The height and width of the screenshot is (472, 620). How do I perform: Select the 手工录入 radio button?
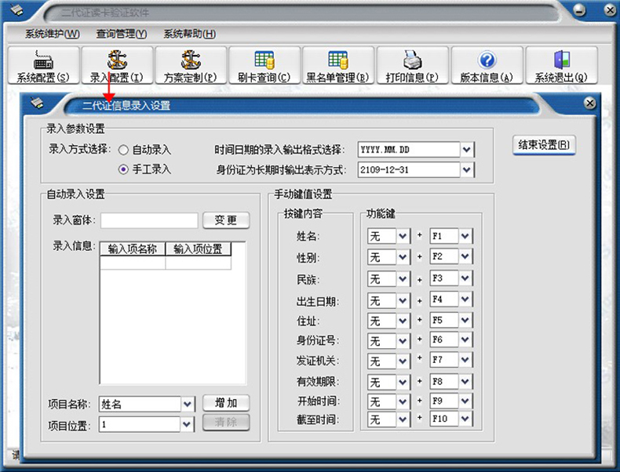point(123,169)
